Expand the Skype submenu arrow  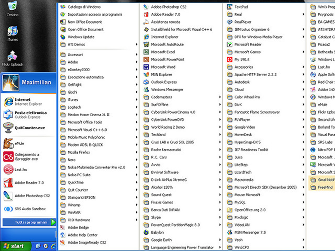tap(220, 217)
